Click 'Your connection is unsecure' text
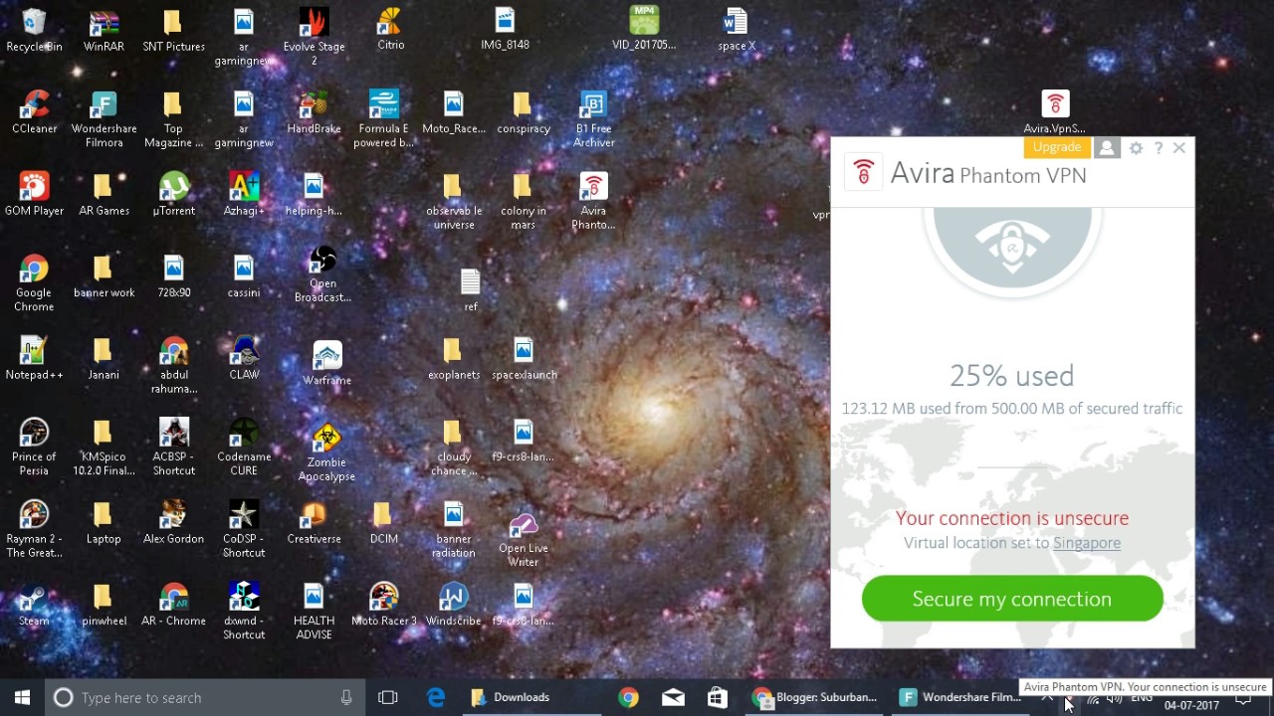1274x716 pixels. point(1012,518)
